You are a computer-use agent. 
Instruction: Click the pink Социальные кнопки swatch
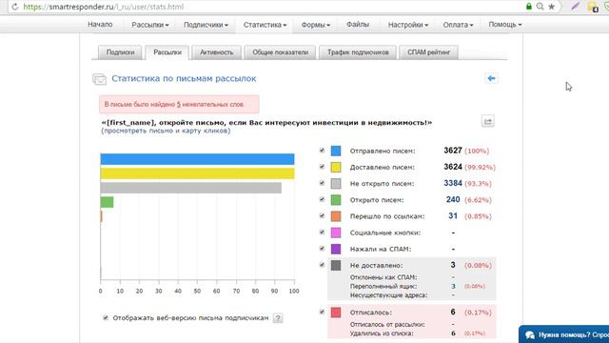336,232
